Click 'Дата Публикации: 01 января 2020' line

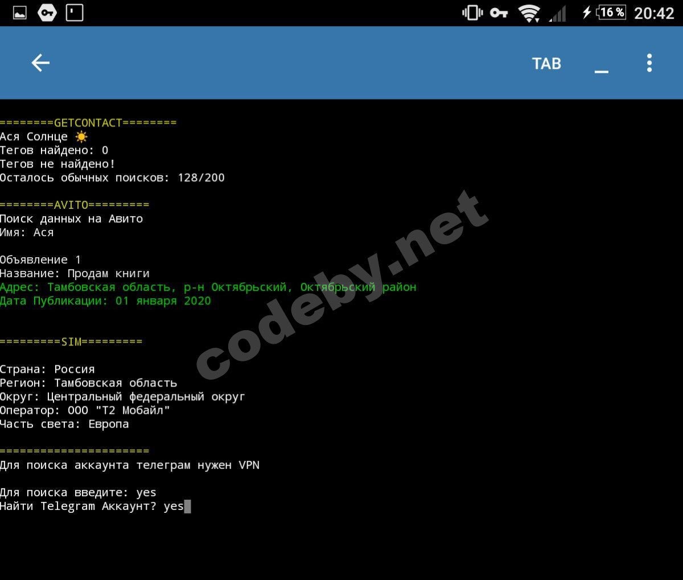click(x=105, y=301)
